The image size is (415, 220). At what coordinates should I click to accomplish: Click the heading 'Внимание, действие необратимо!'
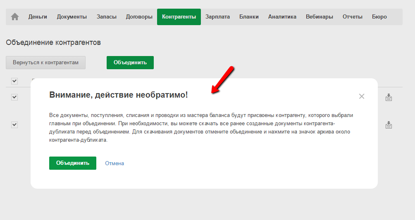point(118,95)
